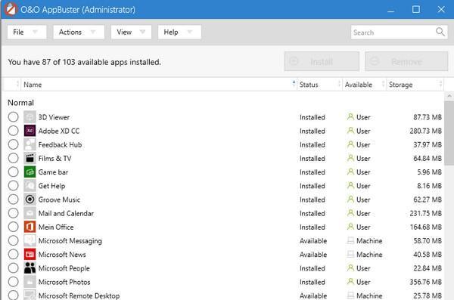Image resolution: width=454 pixels, height=300 pixels.
Task: Select the 3D Viewer radio button
Action: [x=14, y=117]
